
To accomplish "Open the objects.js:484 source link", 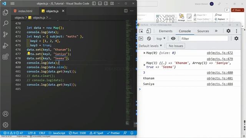I will pos(219,84).
